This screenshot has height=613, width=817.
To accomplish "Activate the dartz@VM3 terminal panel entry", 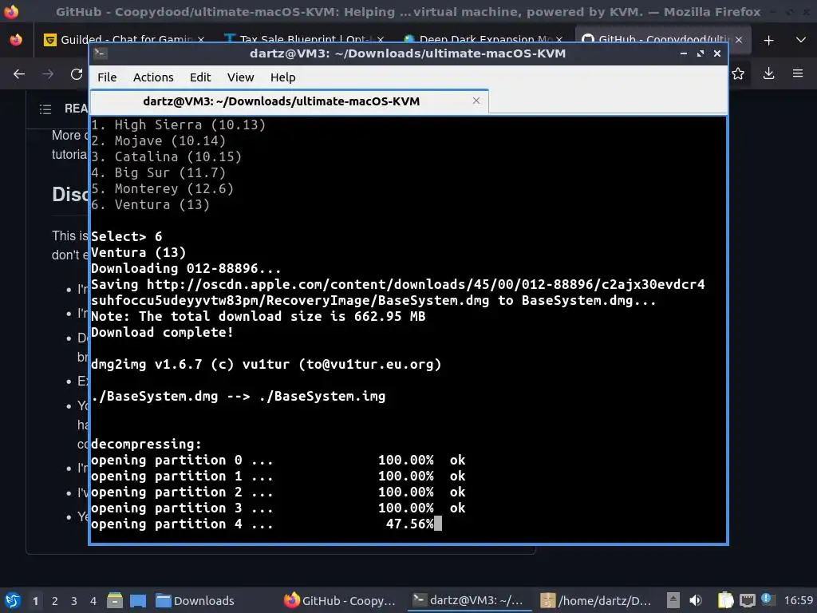I will (x=468, y=600).
